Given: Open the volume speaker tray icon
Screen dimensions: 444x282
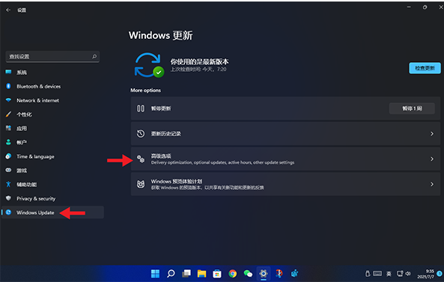Looking at the screenshot, I should click(408, 274).
